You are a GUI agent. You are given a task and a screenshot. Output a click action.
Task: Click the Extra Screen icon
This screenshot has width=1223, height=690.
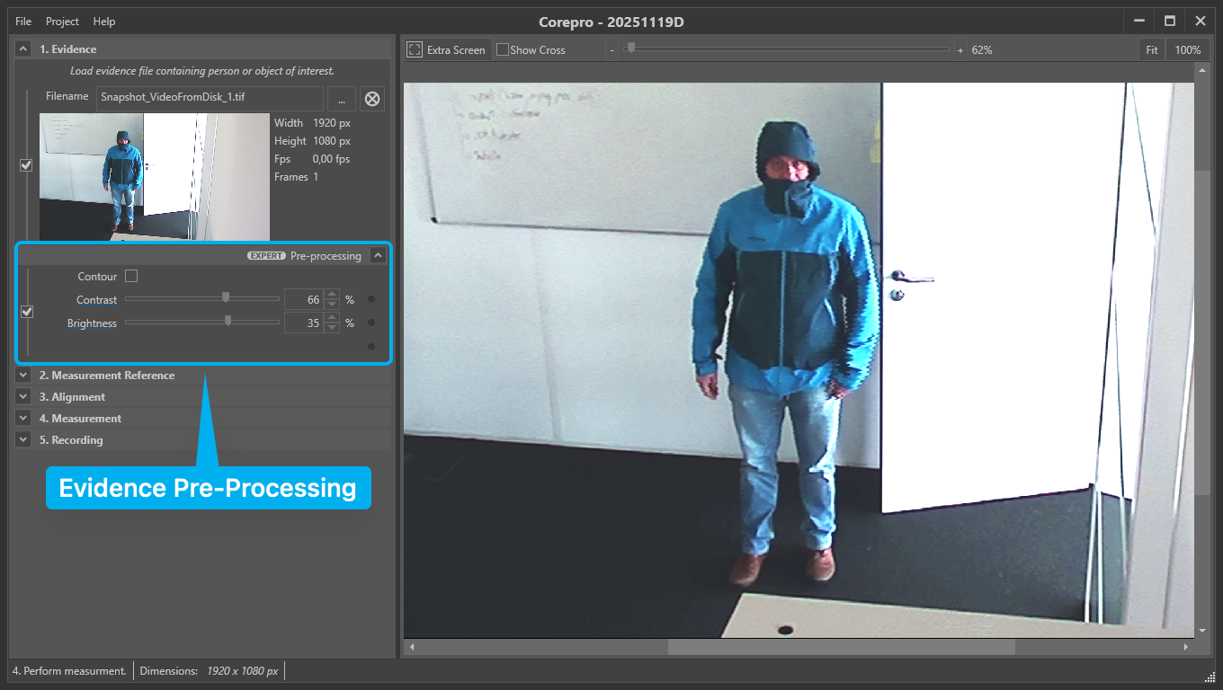tap(415, 49)
